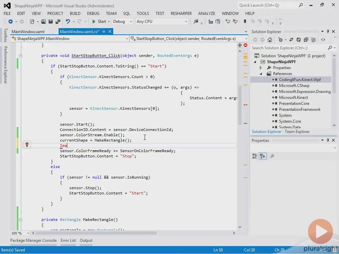Open the Error List tab
The height and width of the screenshot is (254, 339).
click(68, 240)
